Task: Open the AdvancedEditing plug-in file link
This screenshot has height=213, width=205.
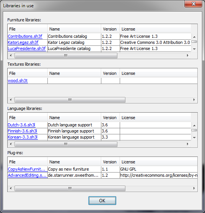Action: click(27, 175)
